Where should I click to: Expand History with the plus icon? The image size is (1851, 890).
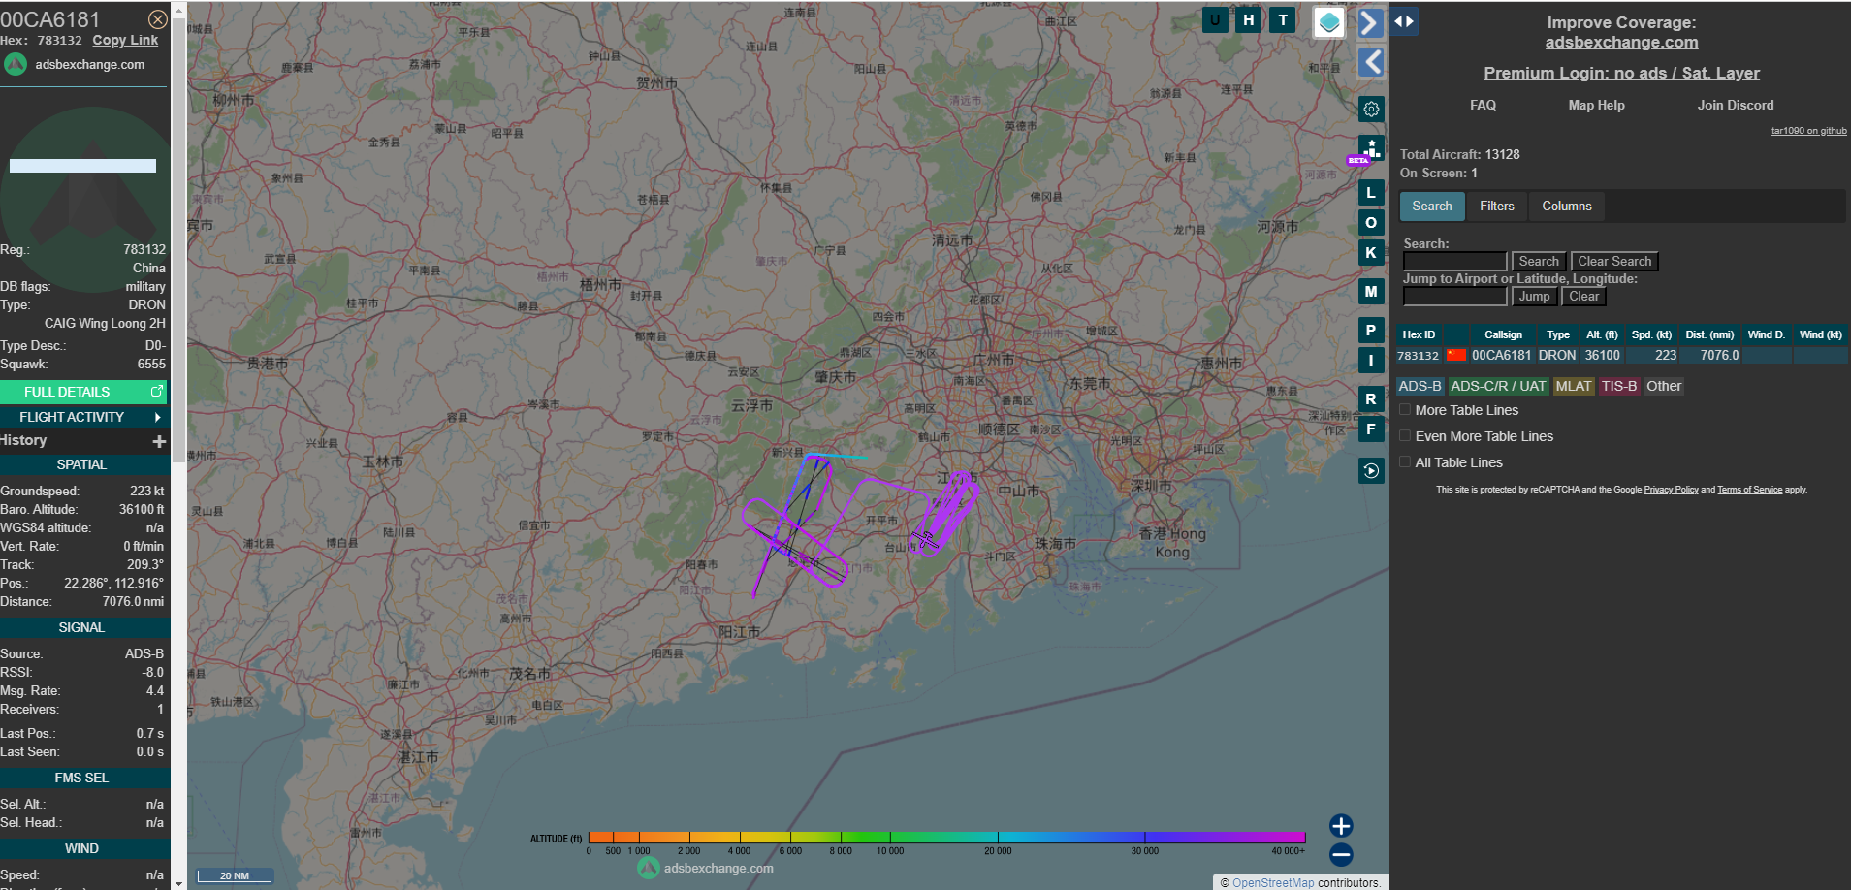[159, 441]
